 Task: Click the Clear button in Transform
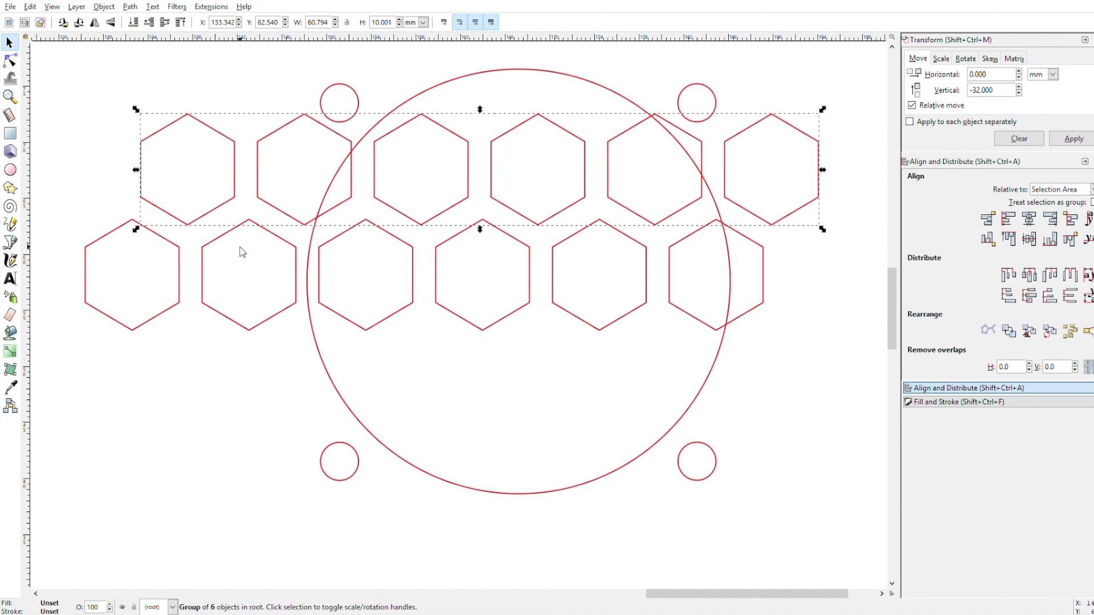pos(1019,138)
